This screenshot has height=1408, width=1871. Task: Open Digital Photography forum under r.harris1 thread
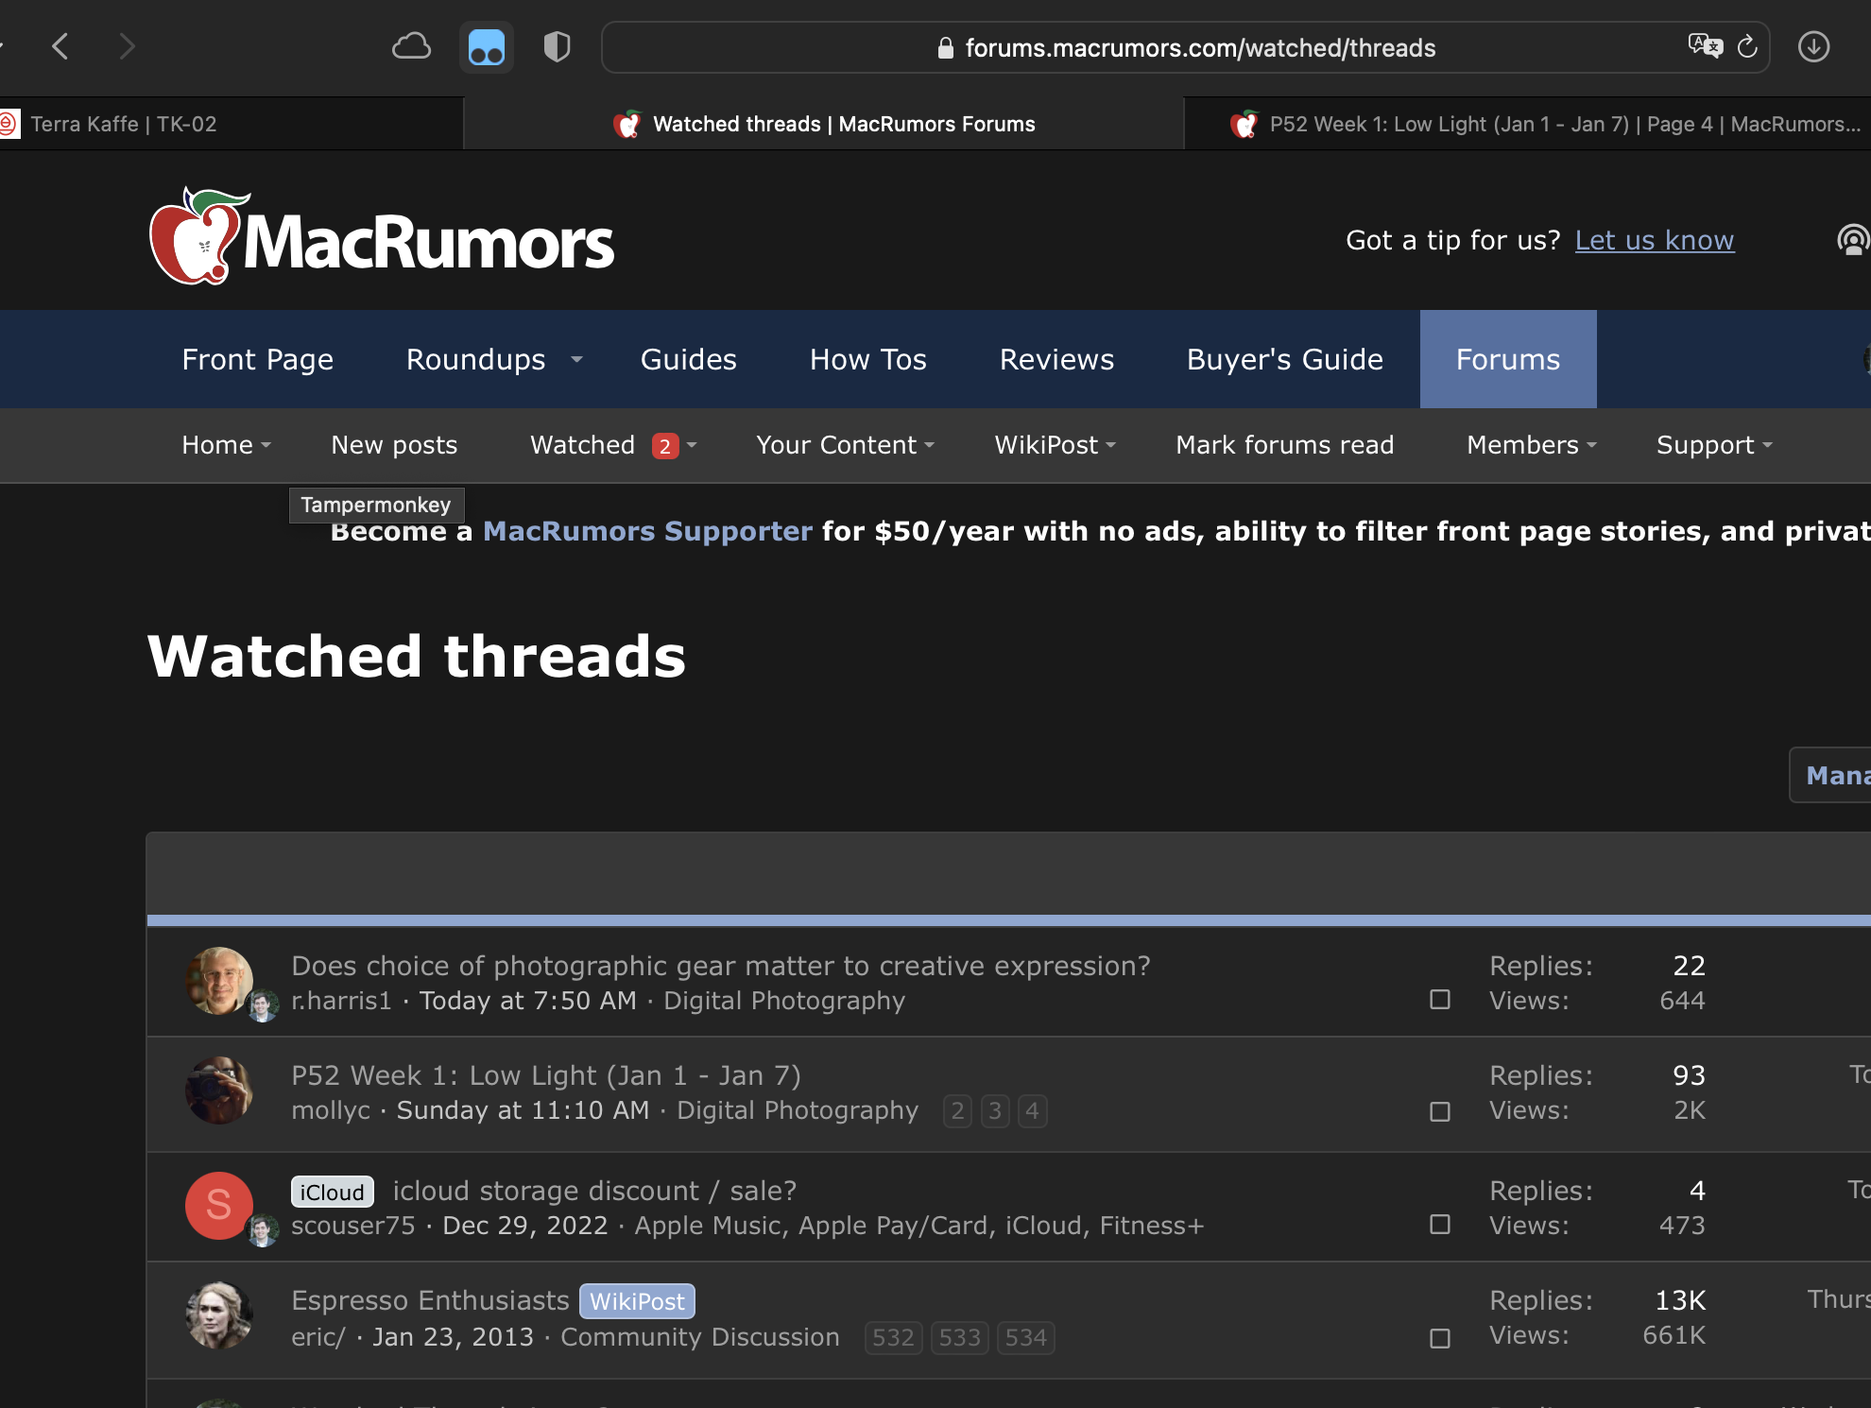pyautogui.click(x=784, y=1001)
